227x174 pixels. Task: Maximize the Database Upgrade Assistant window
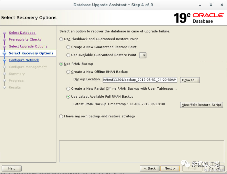(211, 5)
